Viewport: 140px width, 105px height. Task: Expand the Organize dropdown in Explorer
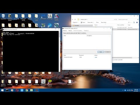pyautogui.click(x=75, y=22)
